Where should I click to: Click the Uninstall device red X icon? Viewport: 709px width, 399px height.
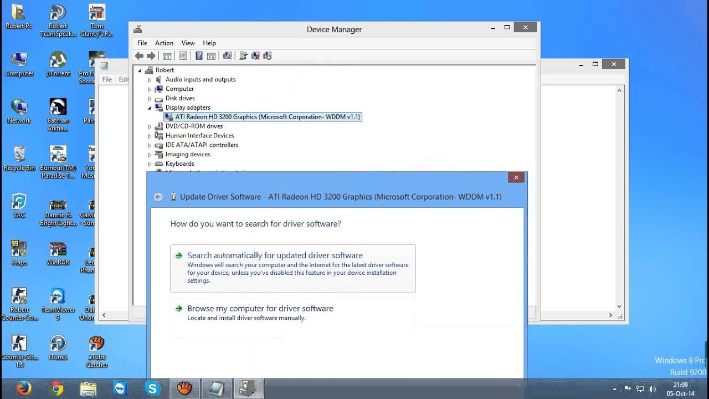tap(255, 56)
